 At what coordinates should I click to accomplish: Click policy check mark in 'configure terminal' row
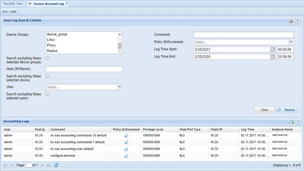(x=126, y=156)
